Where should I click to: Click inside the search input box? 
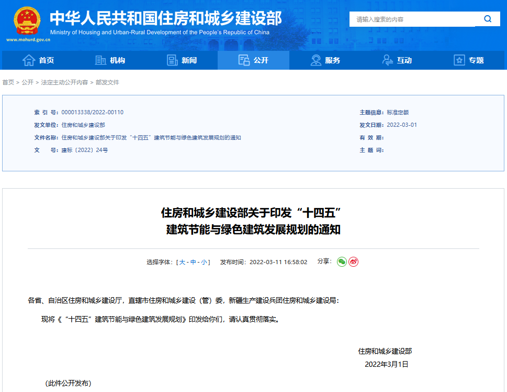[x=413, y=18]
